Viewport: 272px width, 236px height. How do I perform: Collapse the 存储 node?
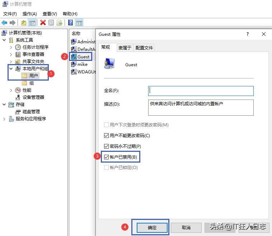[x=4, y=105]
